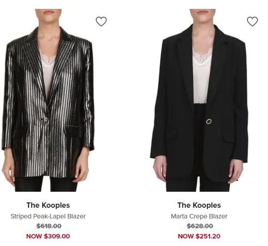The height and width of the screenshot is (246, 268).
Task: Open the Marta Crepe Blazer product link
Action: (x=199, y=216)
